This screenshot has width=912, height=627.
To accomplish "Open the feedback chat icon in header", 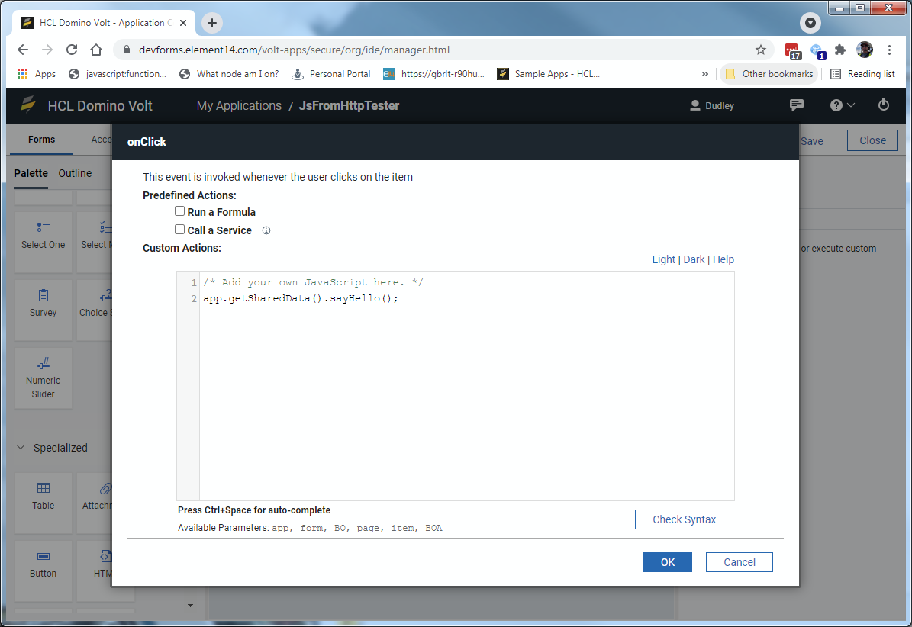I will point(796,105).
